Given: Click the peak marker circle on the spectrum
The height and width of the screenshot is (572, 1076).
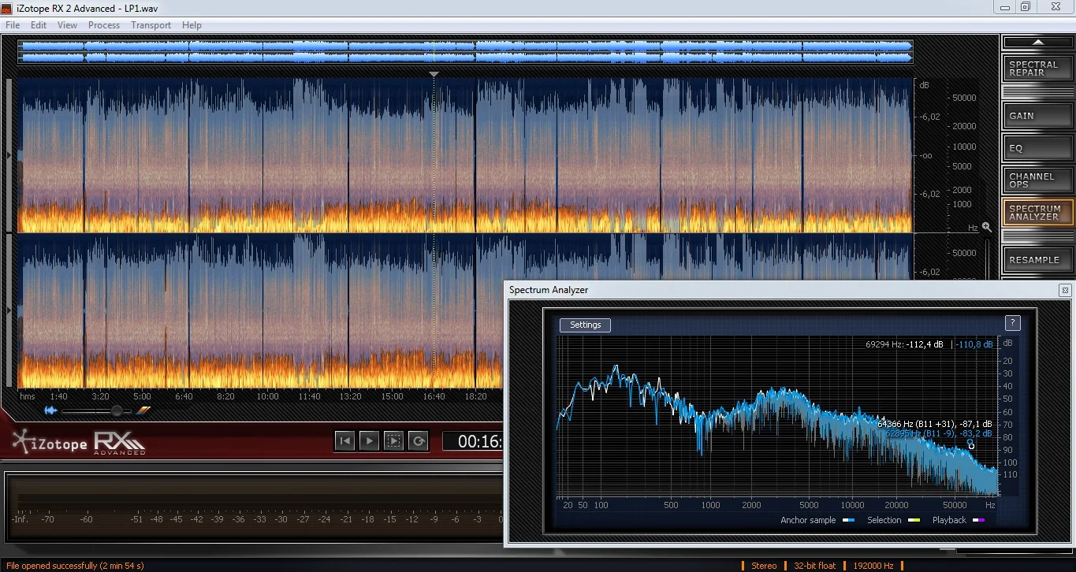Looking at the screenshot, I should [971, 446].
